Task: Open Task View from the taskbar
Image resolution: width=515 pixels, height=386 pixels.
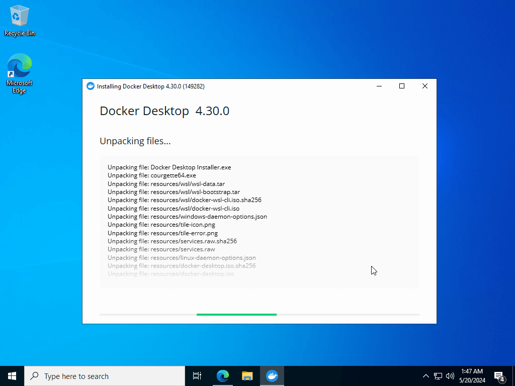Action: tap(197, 376)
